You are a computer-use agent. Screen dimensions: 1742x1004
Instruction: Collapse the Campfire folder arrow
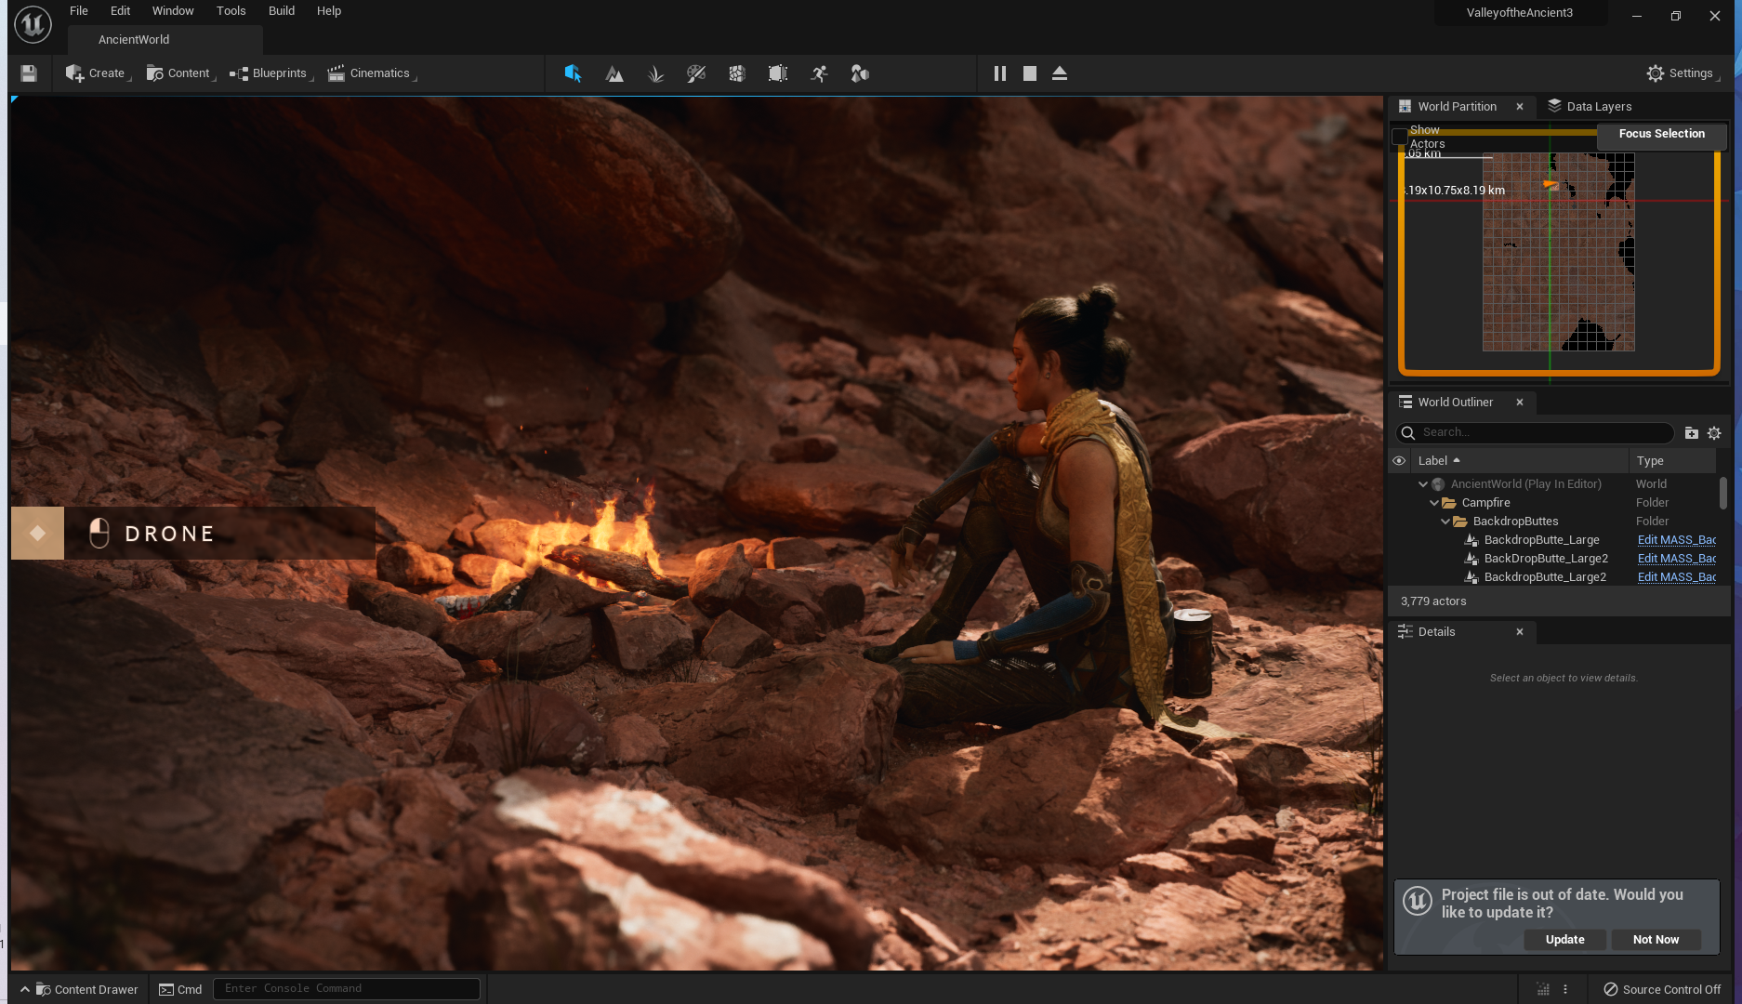[x=1434, y=503]
